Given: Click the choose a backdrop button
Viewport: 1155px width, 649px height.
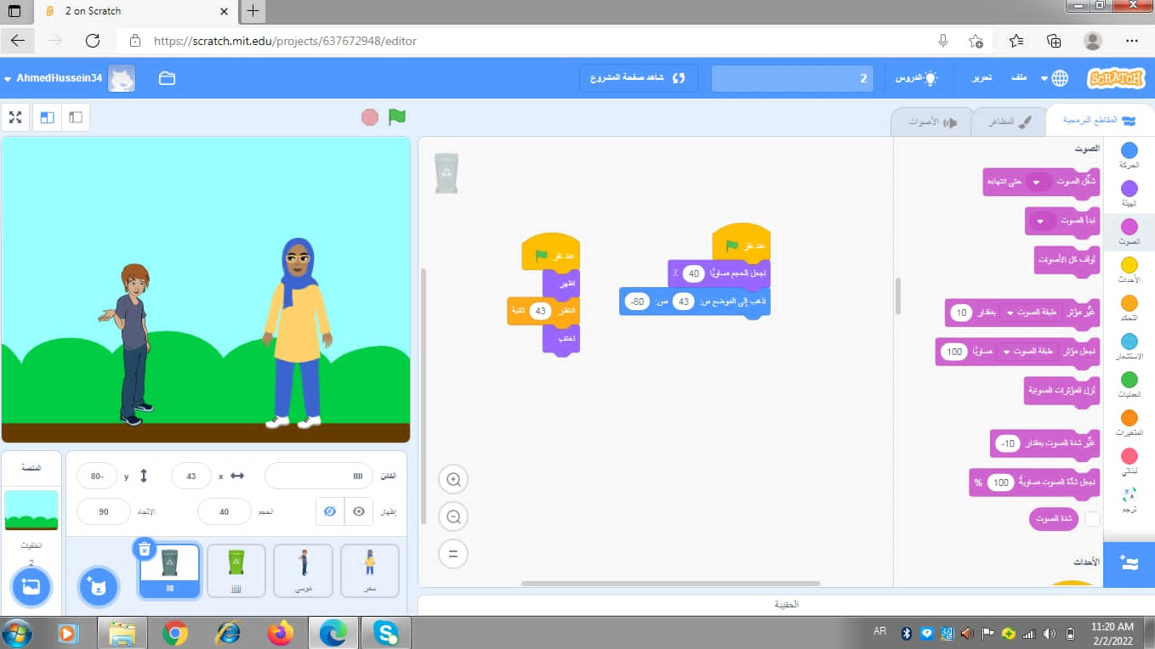Looking at the screenshot, I should tap(31, 587).
